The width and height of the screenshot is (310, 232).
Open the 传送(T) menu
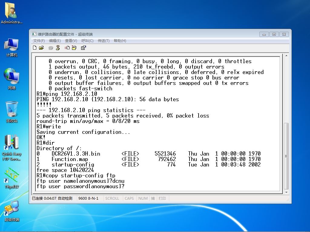pyautogui.click(x=104, y=41)
